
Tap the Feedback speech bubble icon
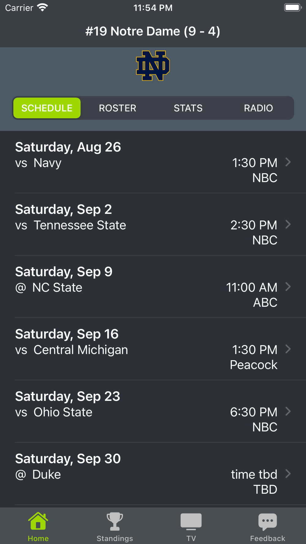pyautogui.click(x=267, y=521)
